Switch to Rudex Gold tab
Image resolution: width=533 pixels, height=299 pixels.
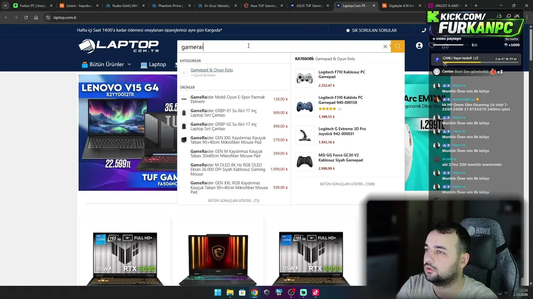pyautogui.click(x=125, y=6)
